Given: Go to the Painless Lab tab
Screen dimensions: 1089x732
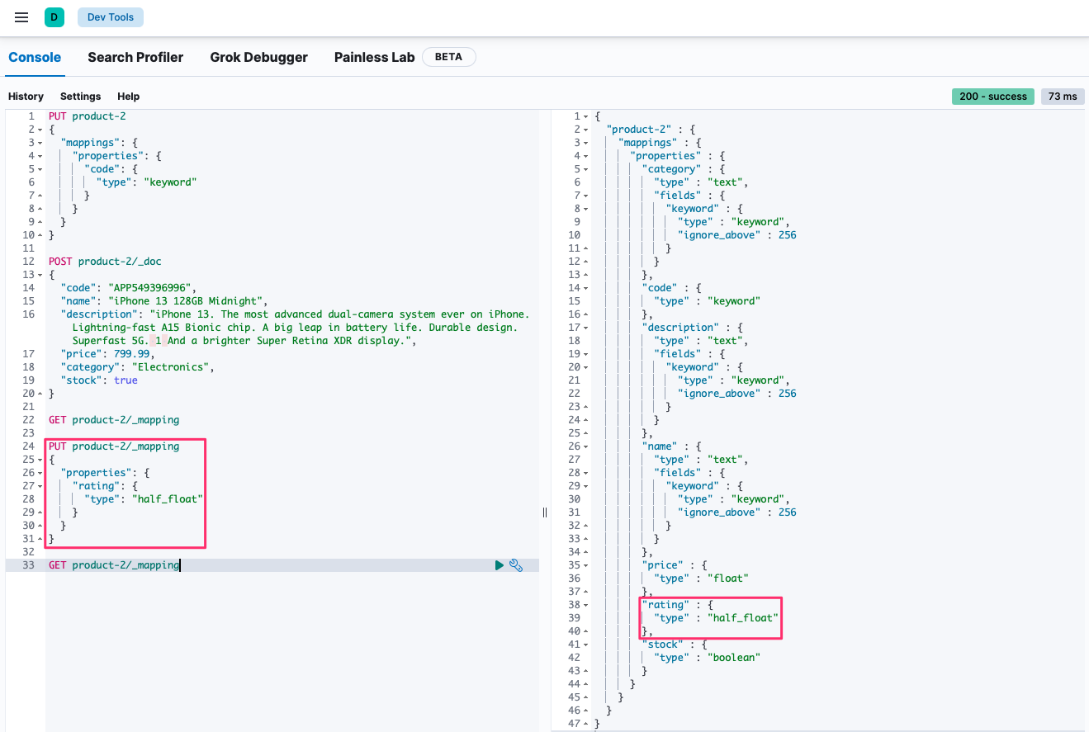Looking at the screenshot, I should (374, 57).
